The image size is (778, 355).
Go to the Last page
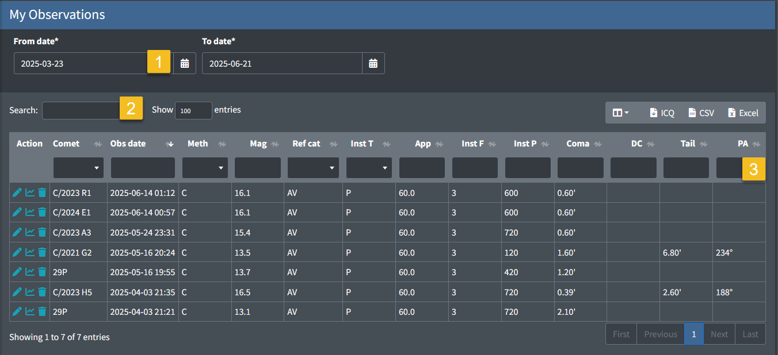[750, 334]
